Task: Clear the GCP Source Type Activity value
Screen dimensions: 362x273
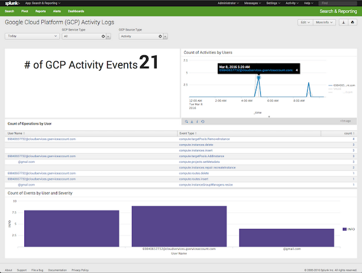Action: pos(160,36)
